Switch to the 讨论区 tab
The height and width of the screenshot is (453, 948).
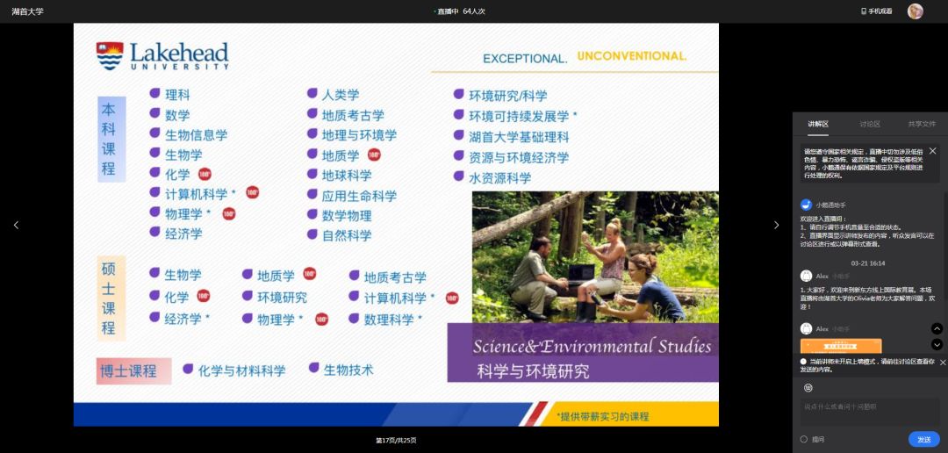(869, 124)
